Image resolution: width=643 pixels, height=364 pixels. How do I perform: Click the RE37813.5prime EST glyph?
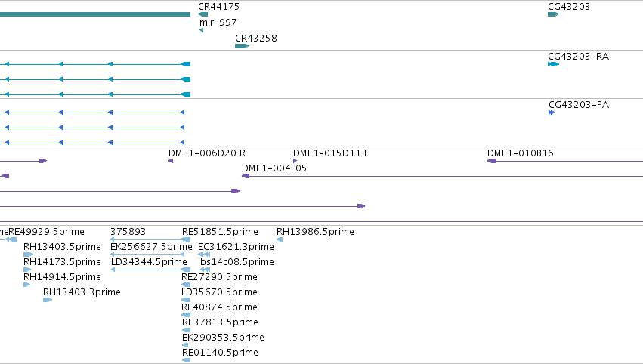pos(186,330)
